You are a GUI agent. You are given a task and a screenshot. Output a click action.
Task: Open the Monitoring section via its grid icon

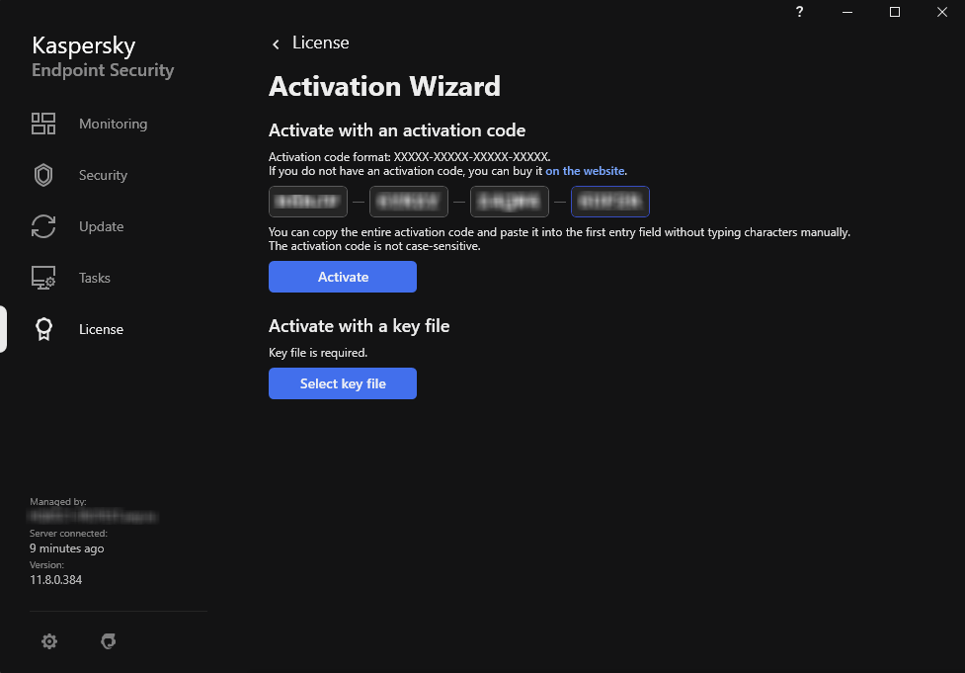click(43, 124)
